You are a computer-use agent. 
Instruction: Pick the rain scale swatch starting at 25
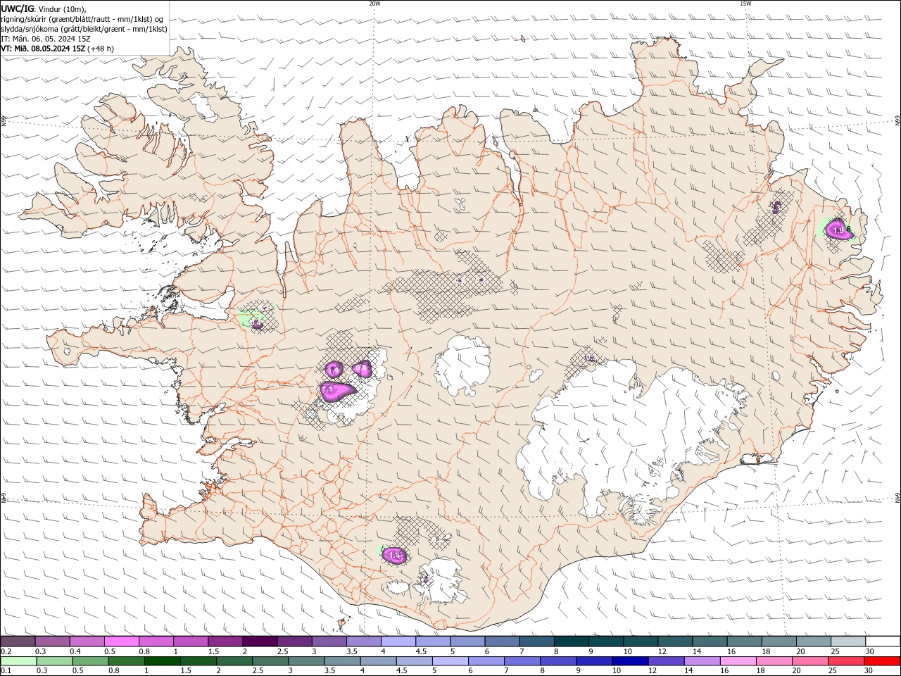coord(847,661)
